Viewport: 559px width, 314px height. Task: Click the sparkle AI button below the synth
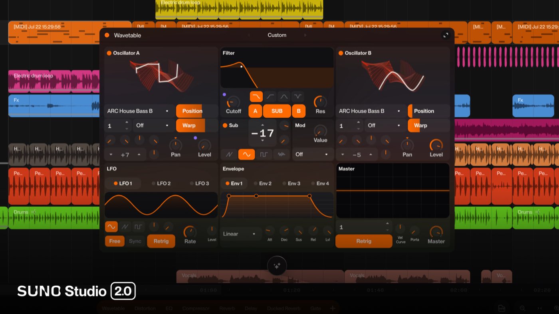tap(277, 266)
